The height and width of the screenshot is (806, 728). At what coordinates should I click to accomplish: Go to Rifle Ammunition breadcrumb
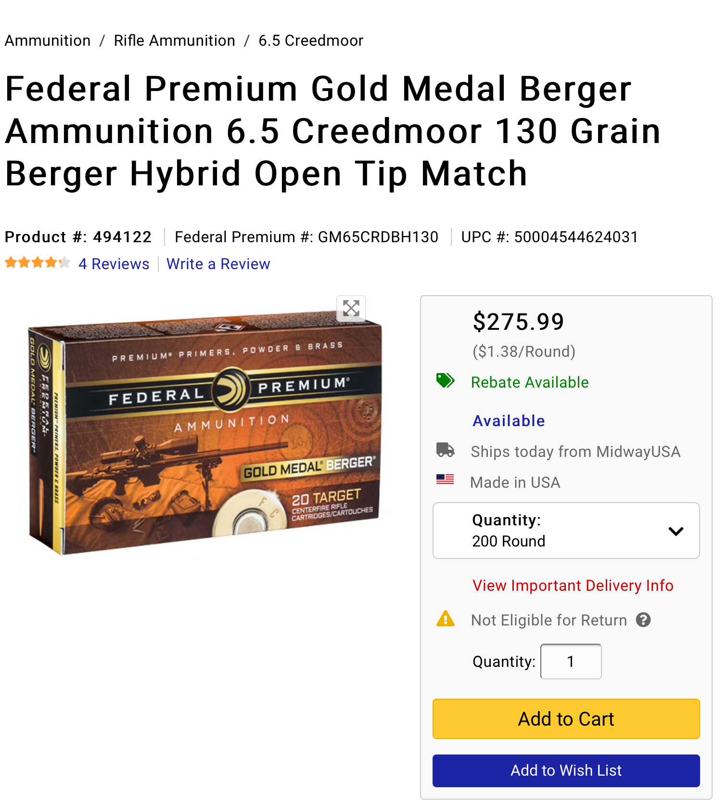tap(175, 40)
